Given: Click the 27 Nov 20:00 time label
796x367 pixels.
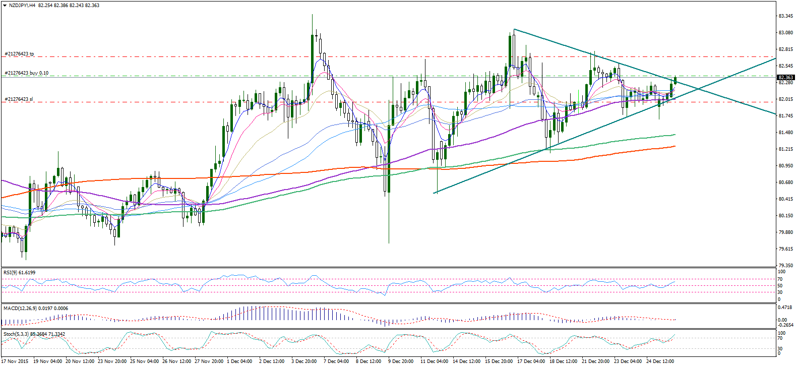Looking at the screenshot, I should 210,361.
